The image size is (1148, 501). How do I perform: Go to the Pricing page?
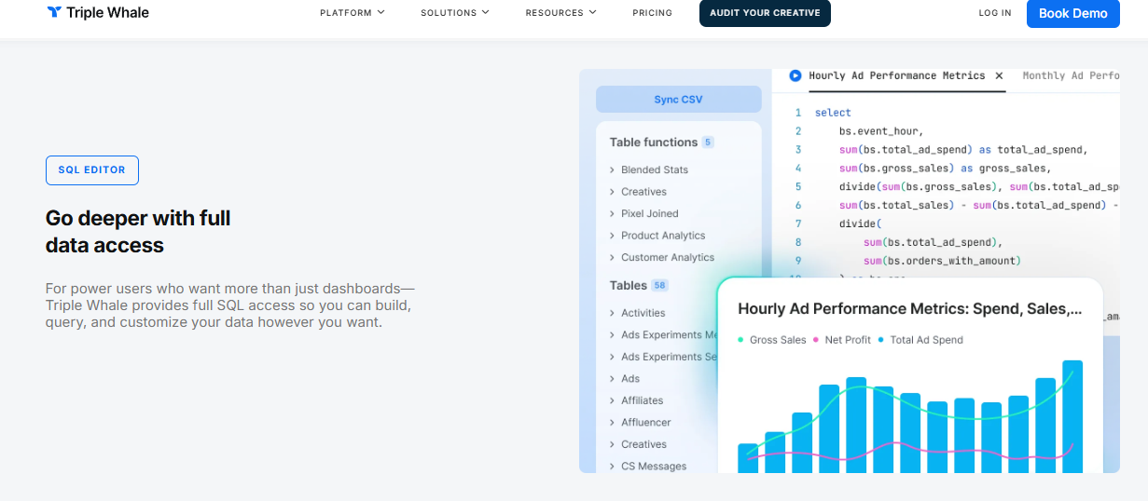652,13
